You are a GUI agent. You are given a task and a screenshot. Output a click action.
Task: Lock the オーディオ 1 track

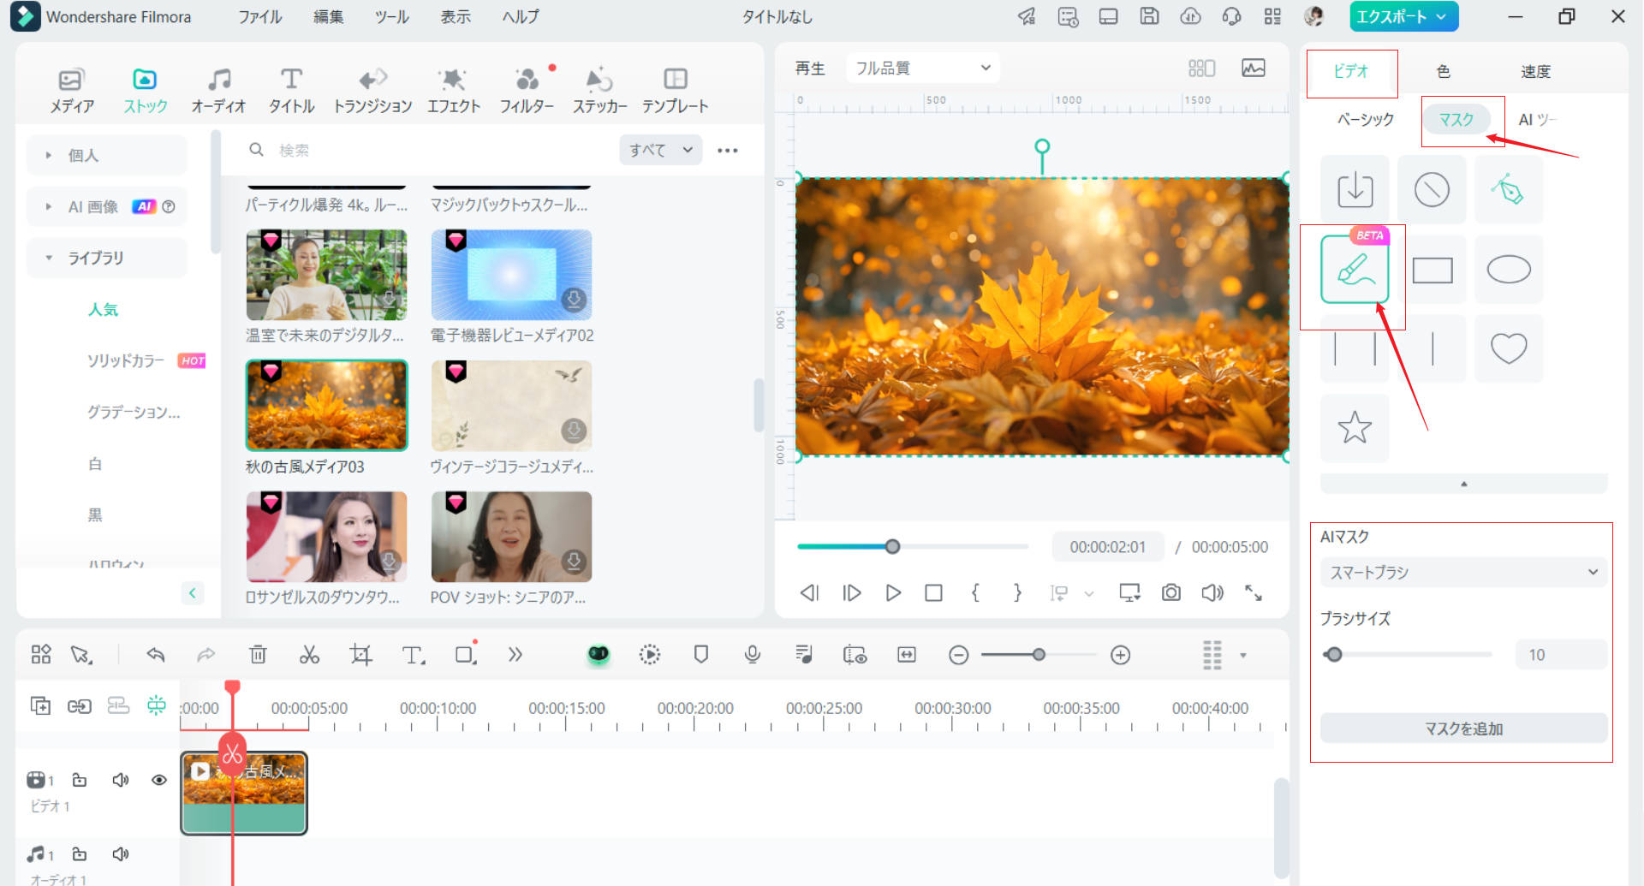pos(80,854)
